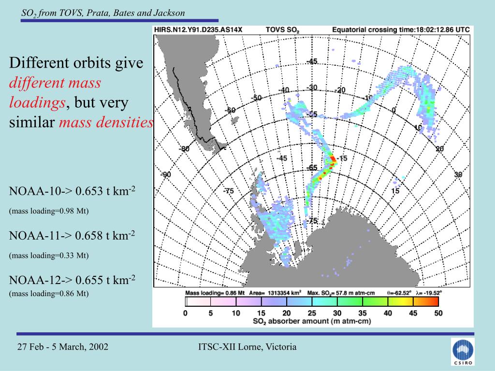Click 'Mass loading= 0.86 Mt' in map legend
Image resolution: width=495 pixels, height=371 pixels.
[x=215, y=293]
